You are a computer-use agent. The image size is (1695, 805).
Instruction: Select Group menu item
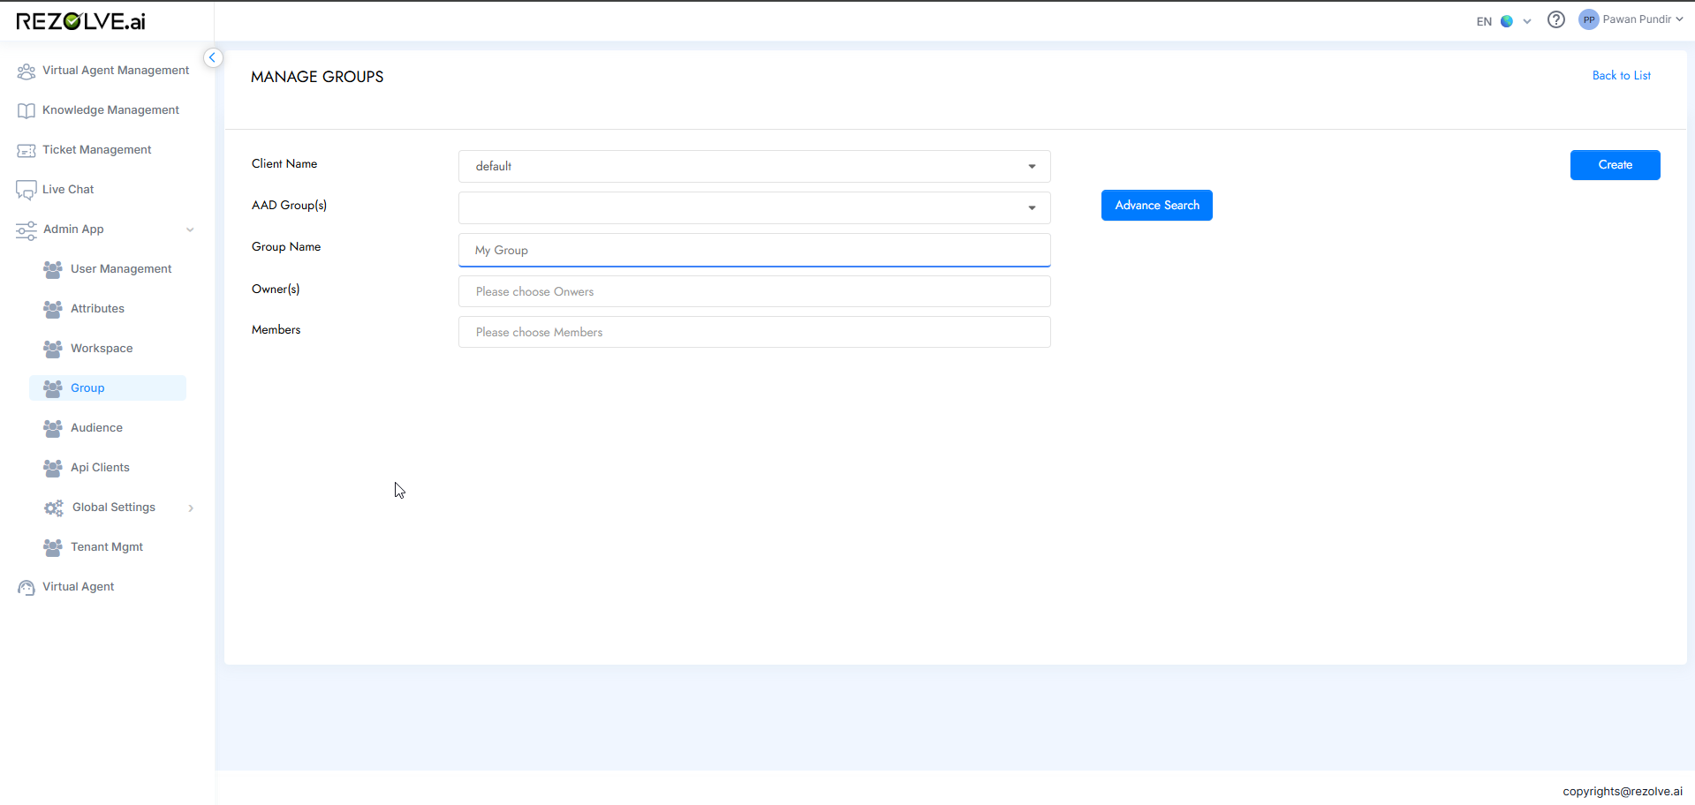[108, 388]
